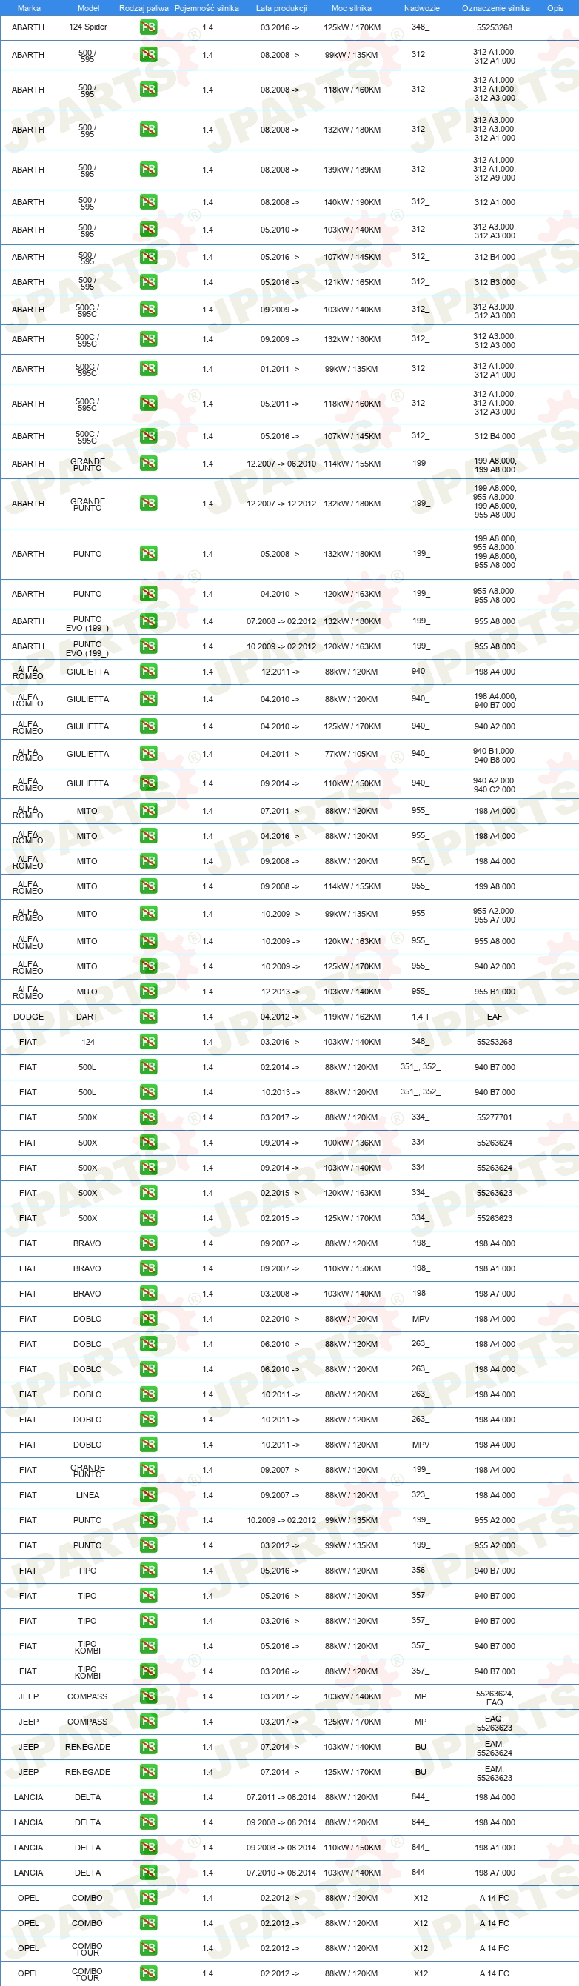Select the '100kW / 136KM' power cell
579x1986 pixels.
(x=352, y=1142)
